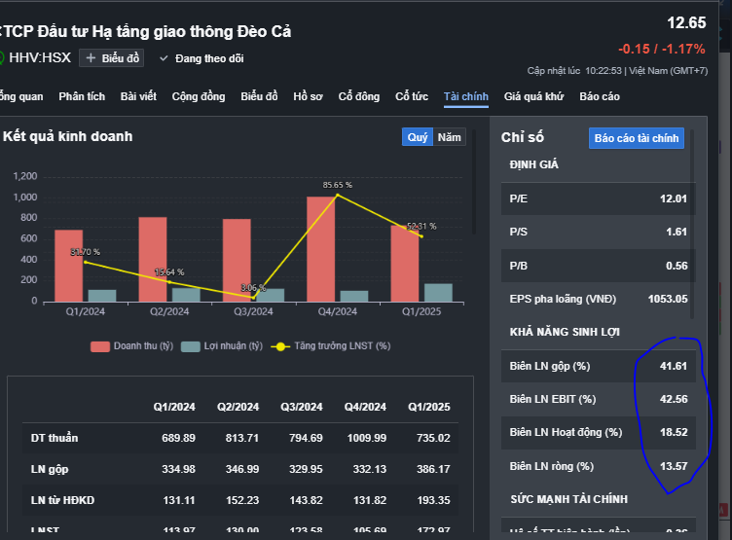Click the checkmark icon beside Đang theo dõi

tap(164, 58)
